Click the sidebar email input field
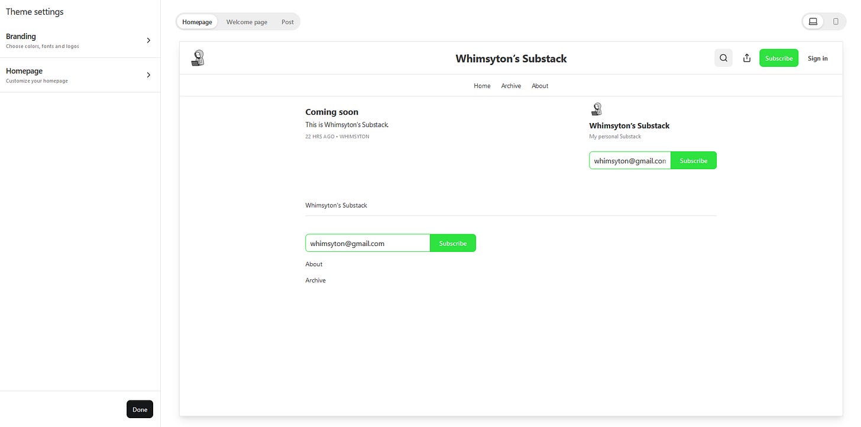 (x=630, y=160)
